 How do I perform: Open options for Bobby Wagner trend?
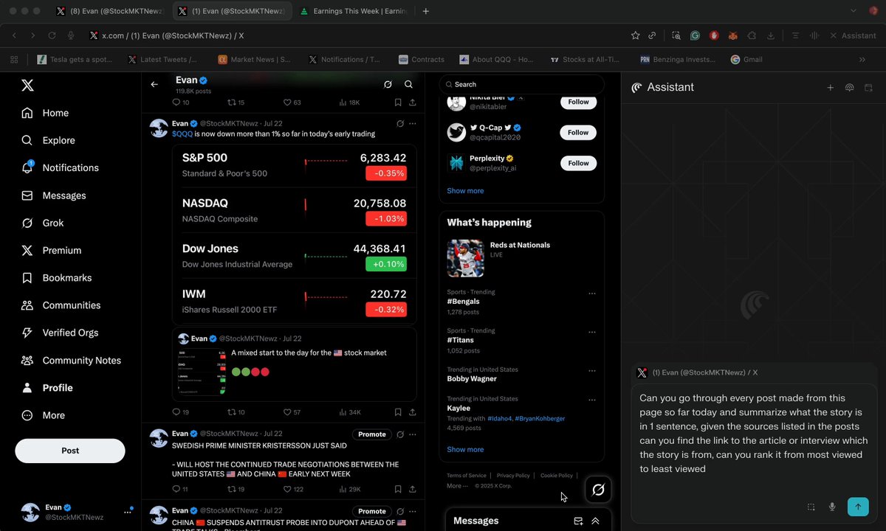point(592,371)
